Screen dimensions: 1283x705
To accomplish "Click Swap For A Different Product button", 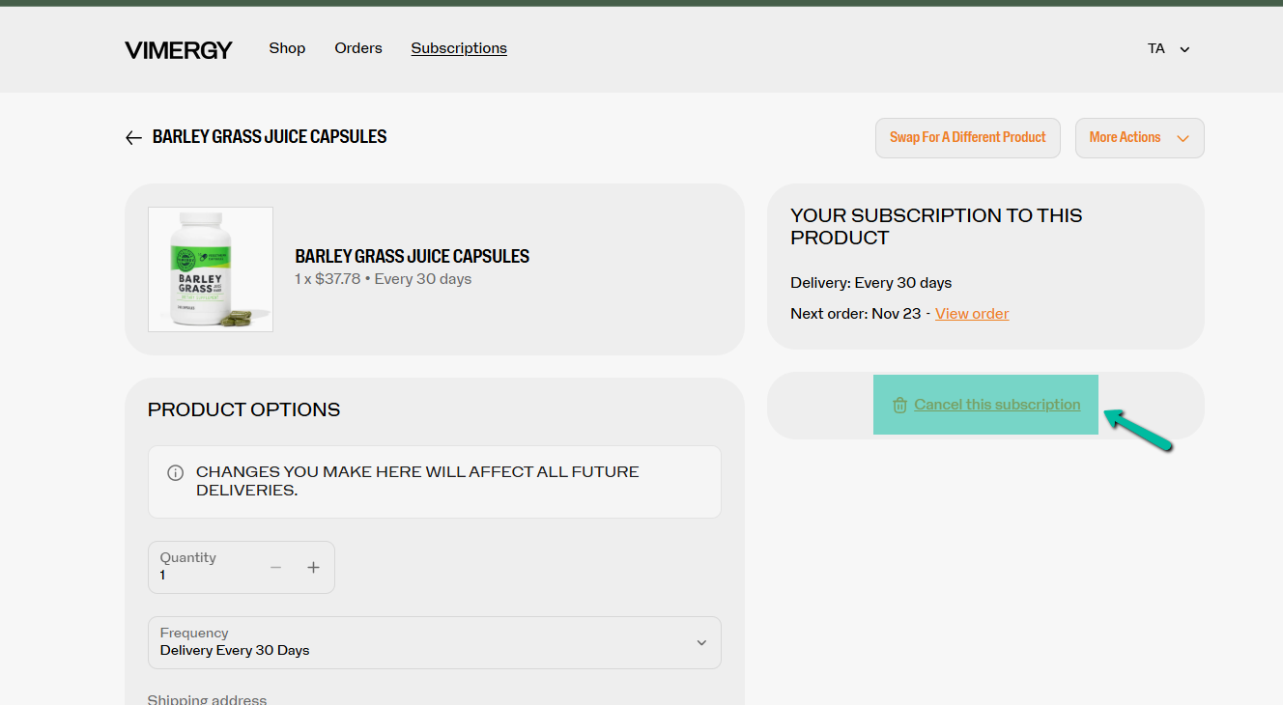I will click(968, 138).
